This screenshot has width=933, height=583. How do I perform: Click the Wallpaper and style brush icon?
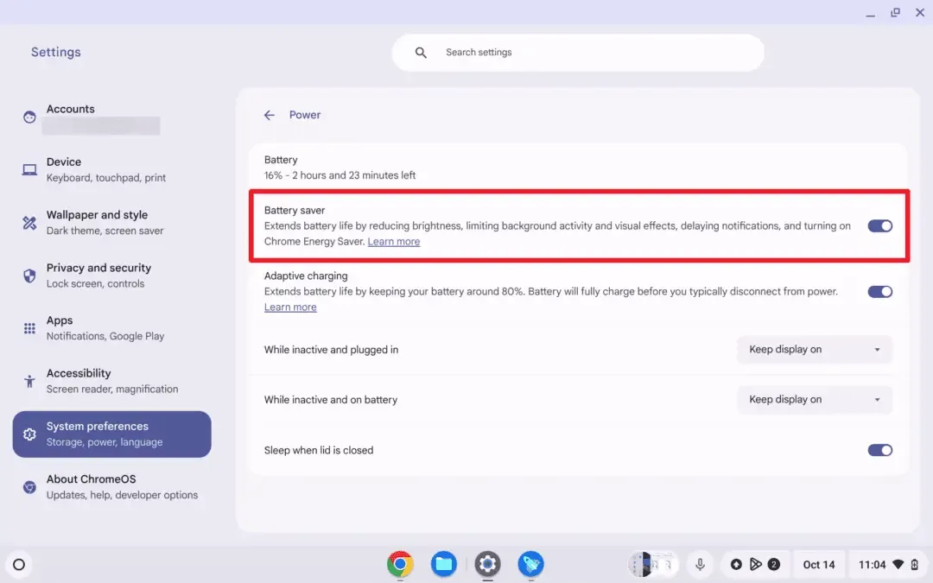tap(29, 223)
